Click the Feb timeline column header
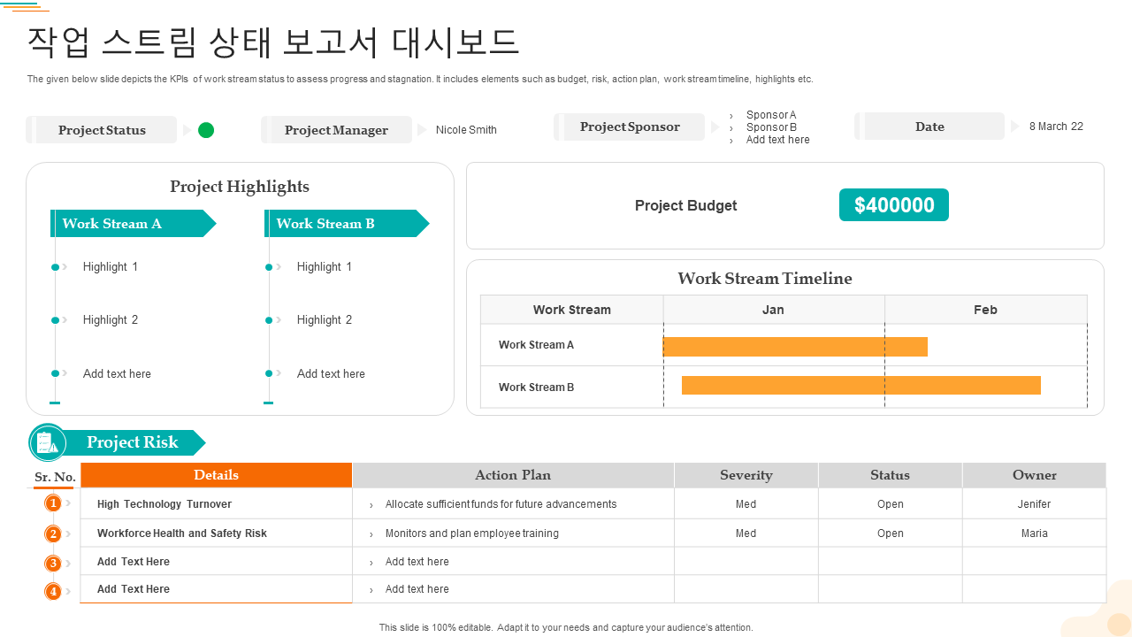The width and height of the screenshot is (1132, 637). pyautogui.click(x=986, y=310)
